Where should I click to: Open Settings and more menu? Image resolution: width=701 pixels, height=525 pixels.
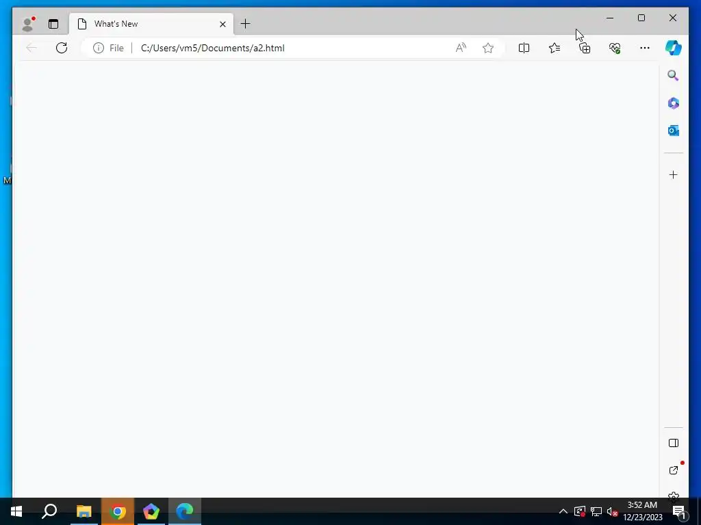coord(645,48)
